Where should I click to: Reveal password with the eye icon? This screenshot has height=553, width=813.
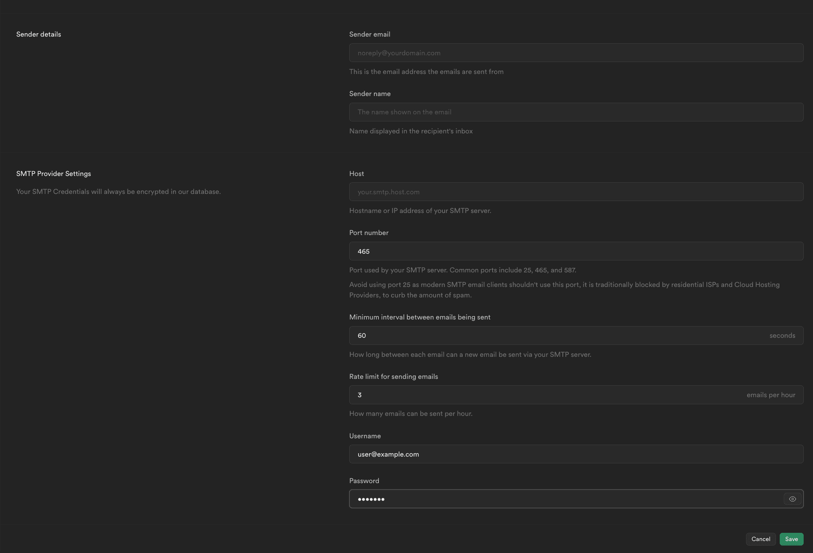[792, 499]
